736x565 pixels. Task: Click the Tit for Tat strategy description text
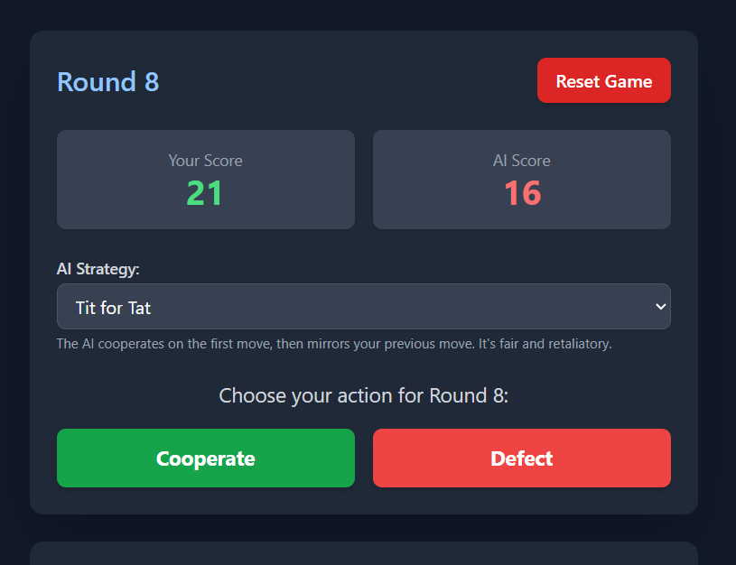pos(333,344)
